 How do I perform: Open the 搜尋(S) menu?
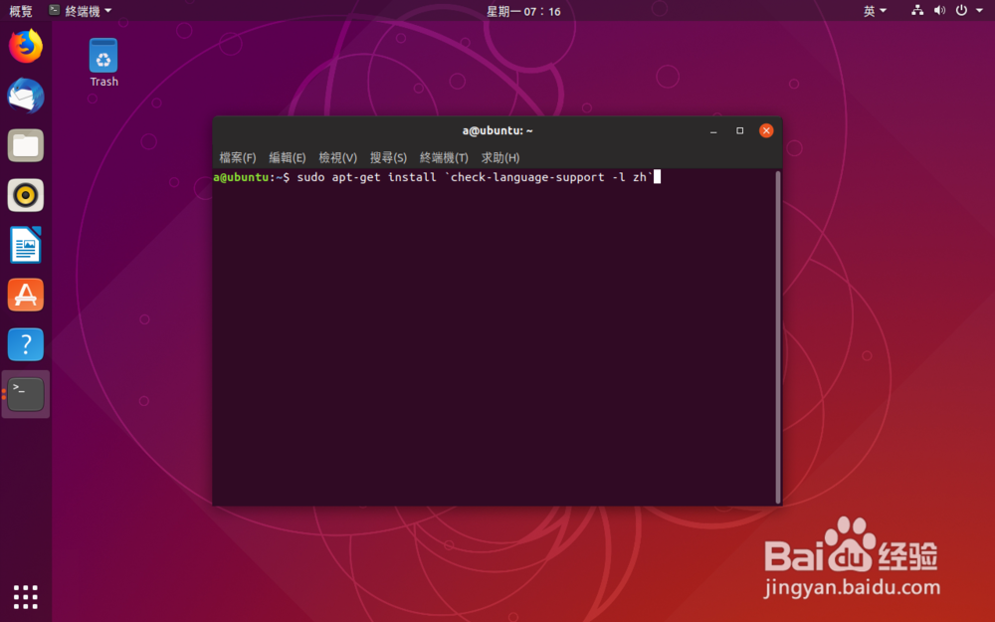pos(388,157)
